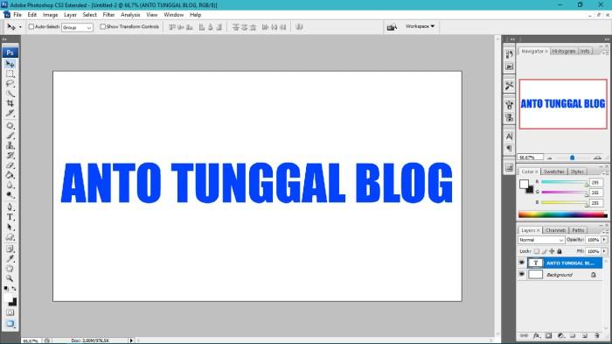Click the new adjustment layer icon
The image size is (612, 344).
click(560, 335)
